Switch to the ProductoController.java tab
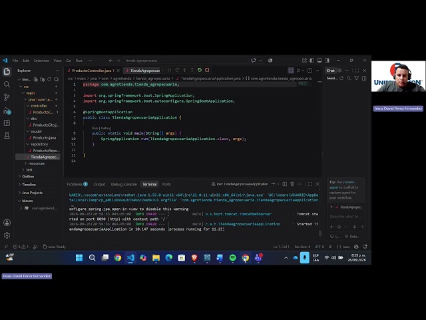The height and width of the screenshot is (320, 426). 92,71
